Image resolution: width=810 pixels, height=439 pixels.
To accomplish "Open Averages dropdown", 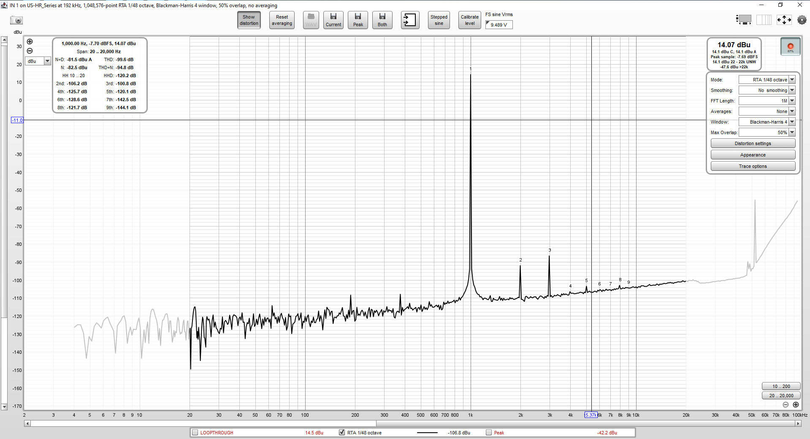I will point(767,111).
